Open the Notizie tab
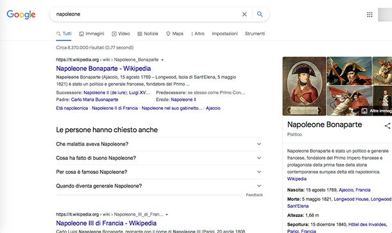The image size is (392, 233). tap(148, 34)
